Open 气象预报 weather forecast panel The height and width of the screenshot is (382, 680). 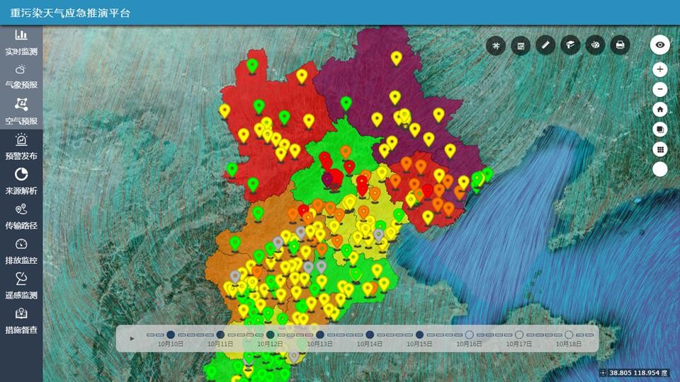[x=21, y=76]
